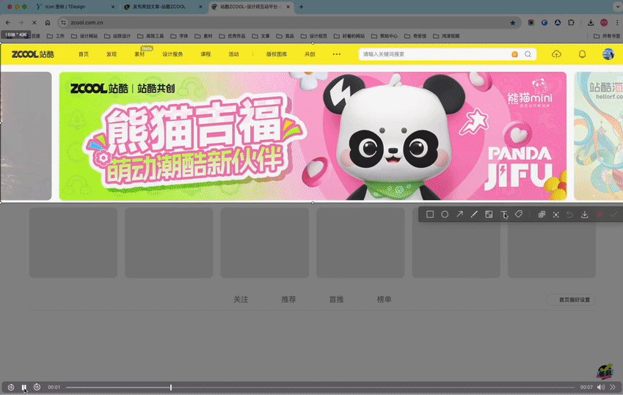
Task: Open the 发现 navigation item
Action: coord(112,54)
